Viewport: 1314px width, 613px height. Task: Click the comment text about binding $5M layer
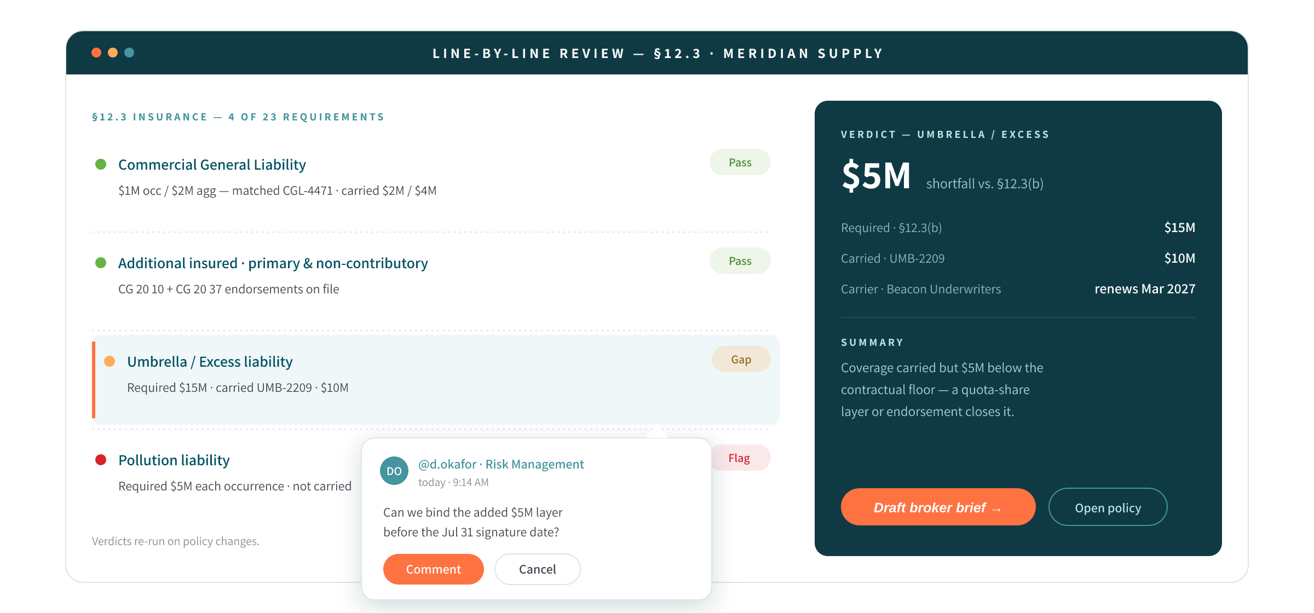click(x=473, y=522)
